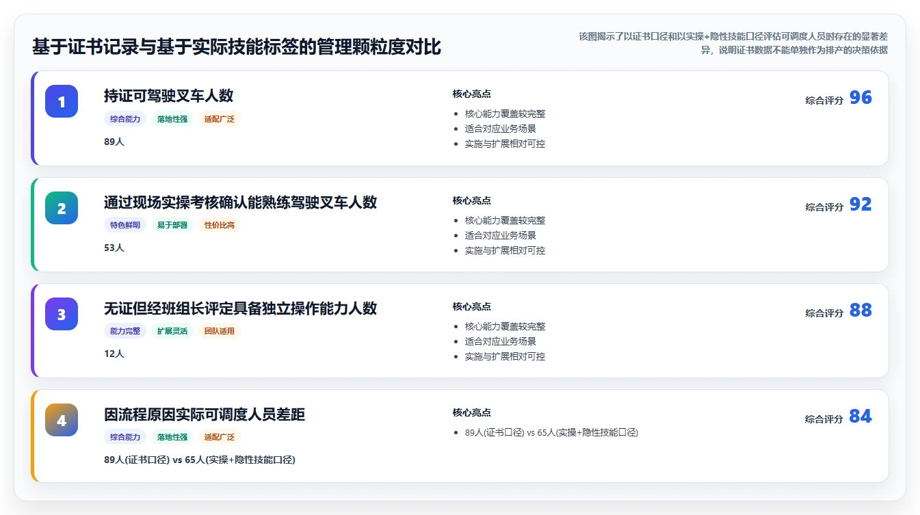Click 适合对应业务场景 bullet in card 1
Viewport: 920px width, 515px height.
[501, 129]
